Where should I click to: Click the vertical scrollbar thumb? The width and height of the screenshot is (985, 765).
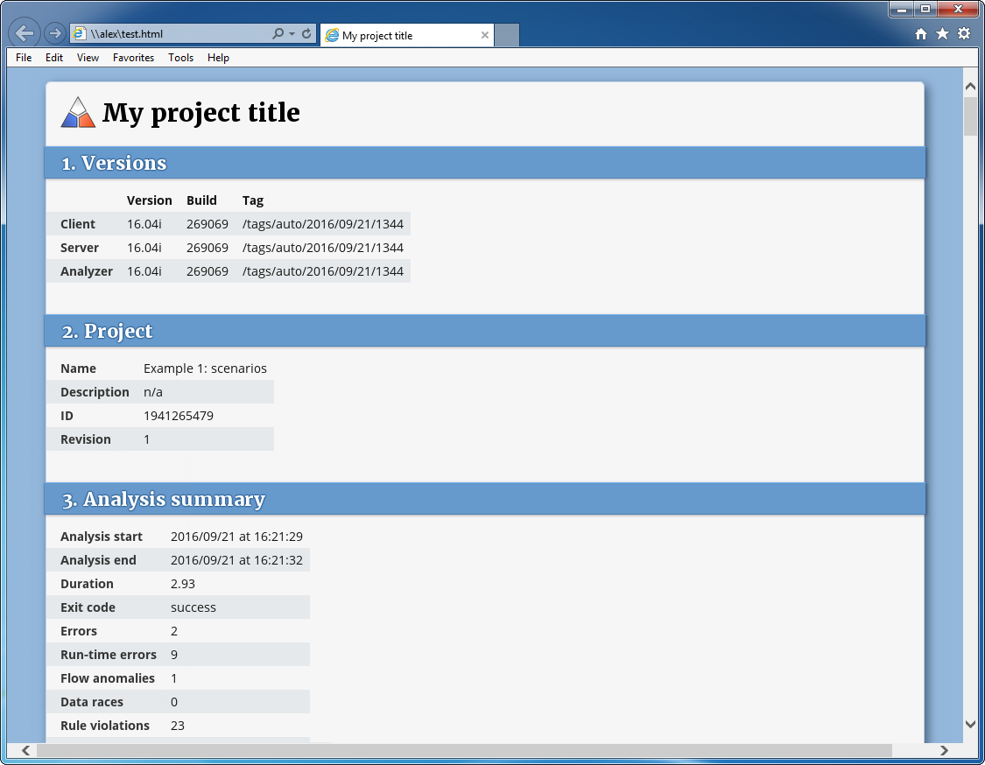pos(970,116)
